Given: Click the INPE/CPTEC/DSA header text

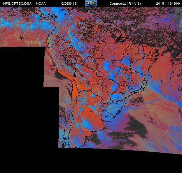Looking at the screenshot, I should pyautogui.click(x=17, y=3).
